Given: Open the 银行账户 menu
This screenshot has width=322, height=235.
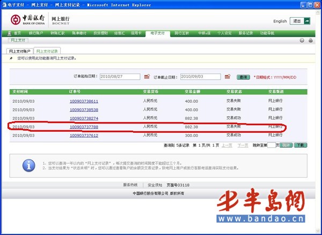Looking at the screenshot, I should (x=36, y=33).
